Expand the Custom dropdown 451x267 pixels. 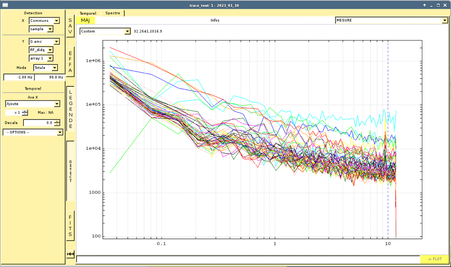105,31
